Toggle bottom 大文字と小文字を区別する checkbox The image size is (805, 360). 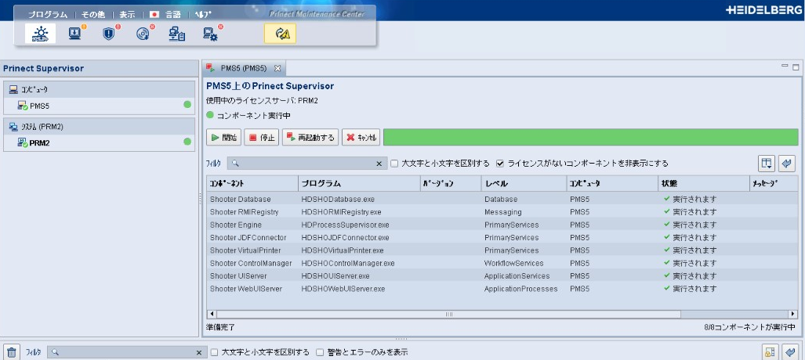pos(215,353)
